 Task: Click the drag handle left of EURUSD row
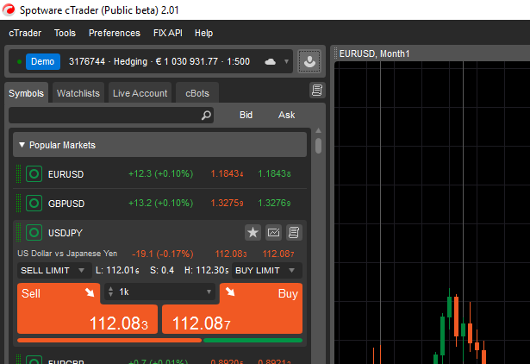[19, 174]
